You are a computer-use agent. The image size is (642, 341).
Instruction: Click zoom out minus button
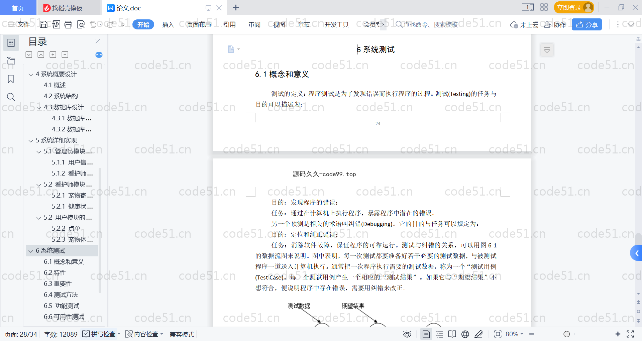tap(532, 334)
